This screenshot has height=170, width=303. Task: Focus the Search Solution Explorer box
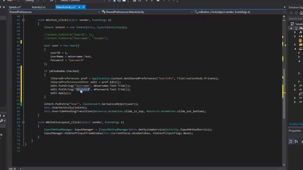(295, 18)
